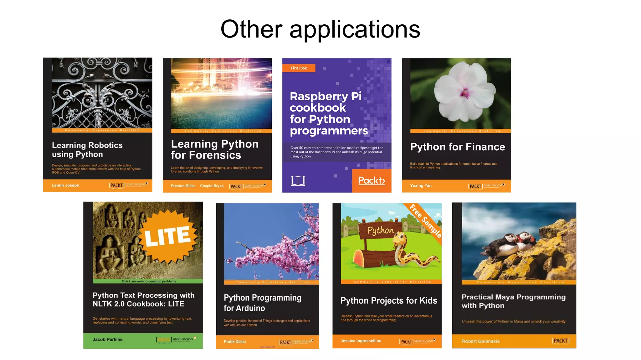The image size is (641, 360).
Task: Click the Free Sample corner ribbon
Action: point(426,221)
